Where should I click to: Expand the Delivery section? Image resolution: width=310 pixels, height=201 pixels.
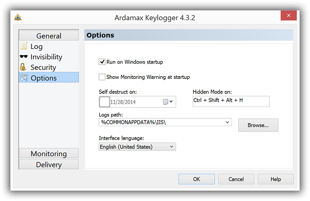[x=49, y=164]
